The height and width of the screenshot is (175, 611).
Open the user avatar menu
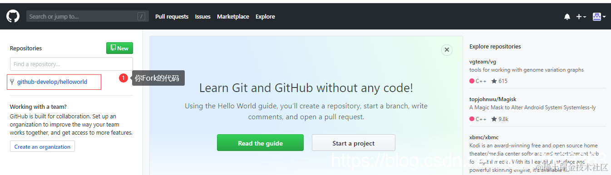(x=599, y=17)
